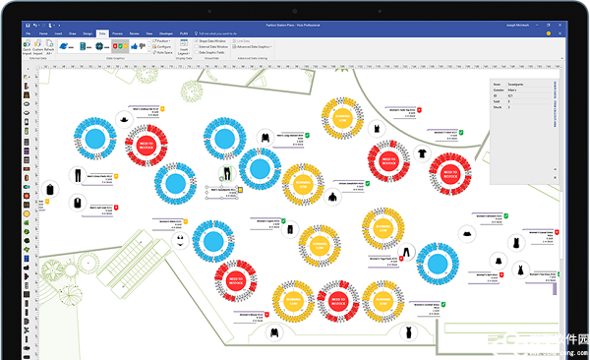Image resolution: width=590 pixels, height=360 pixels.
Task: Open the Position dropdown
Action: (162, 40)
